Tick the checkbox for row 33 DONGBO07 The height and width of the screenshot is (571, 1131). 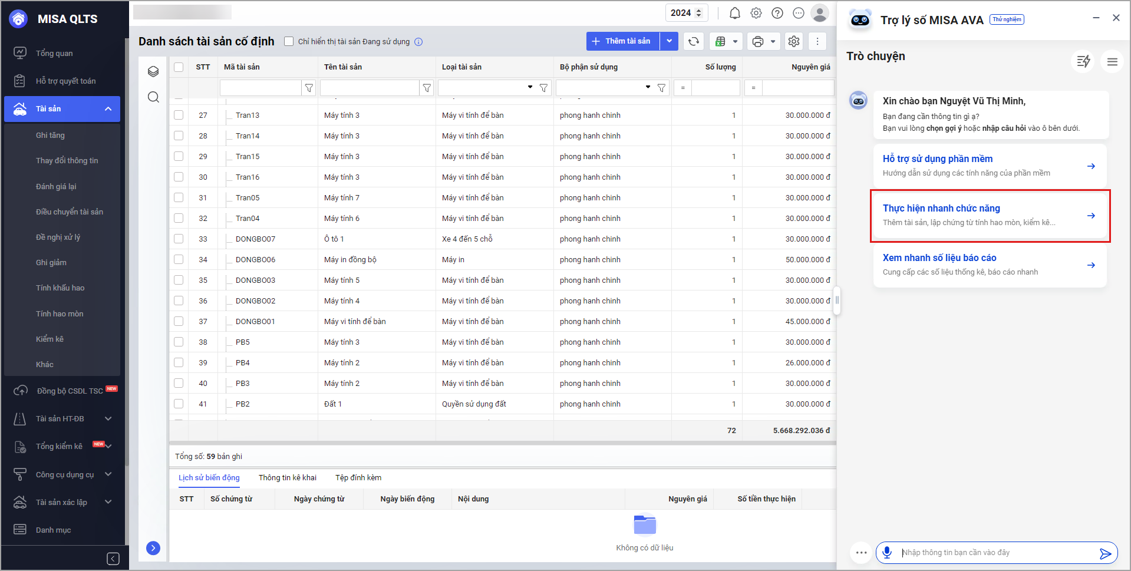tap(179, 239)
